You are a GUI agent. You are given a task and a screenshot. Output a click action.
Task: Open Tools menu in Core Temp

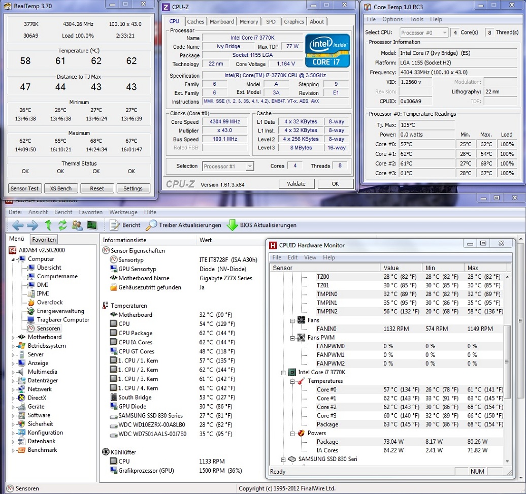(416, 19)
